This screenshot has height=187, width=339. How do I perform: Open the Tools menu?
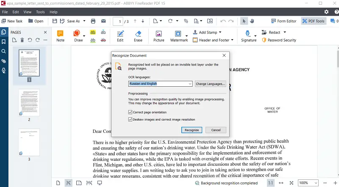tap(40, 12)
